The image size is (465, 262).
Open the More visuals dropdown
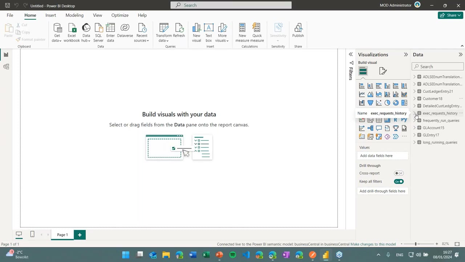(222, 33)
